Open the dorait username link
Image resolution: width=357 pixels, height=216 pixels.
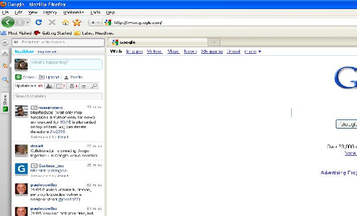pos(37,146)
